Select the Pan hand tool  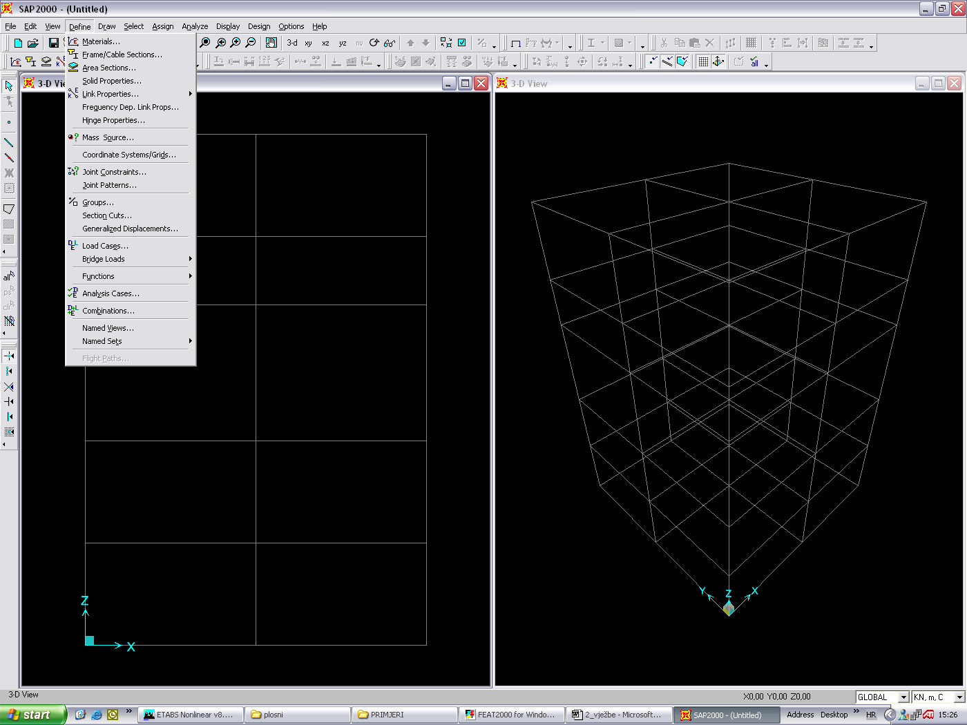(271, 43)
